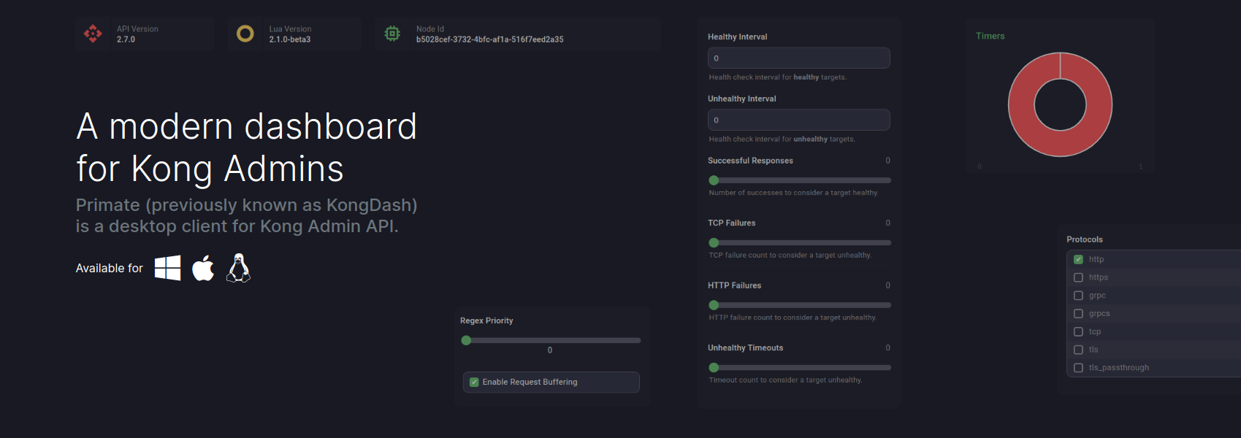Viewport: 1241px width, 438px height.
Task: Click the Unhealthy Timeouts slider track
Action: click(x=800, y=367)
